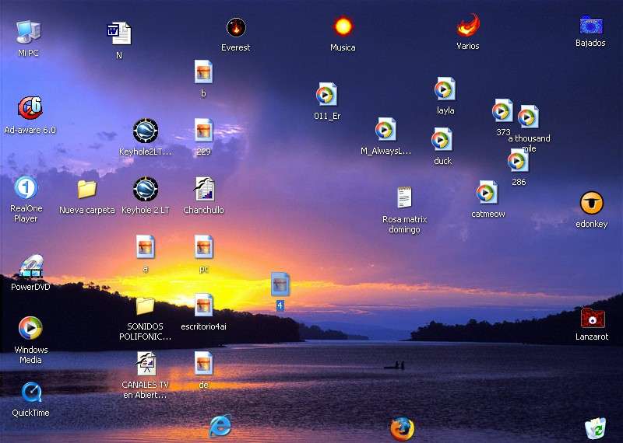
Task: Select the Everest flame icon
Action: tap(236, 28)
